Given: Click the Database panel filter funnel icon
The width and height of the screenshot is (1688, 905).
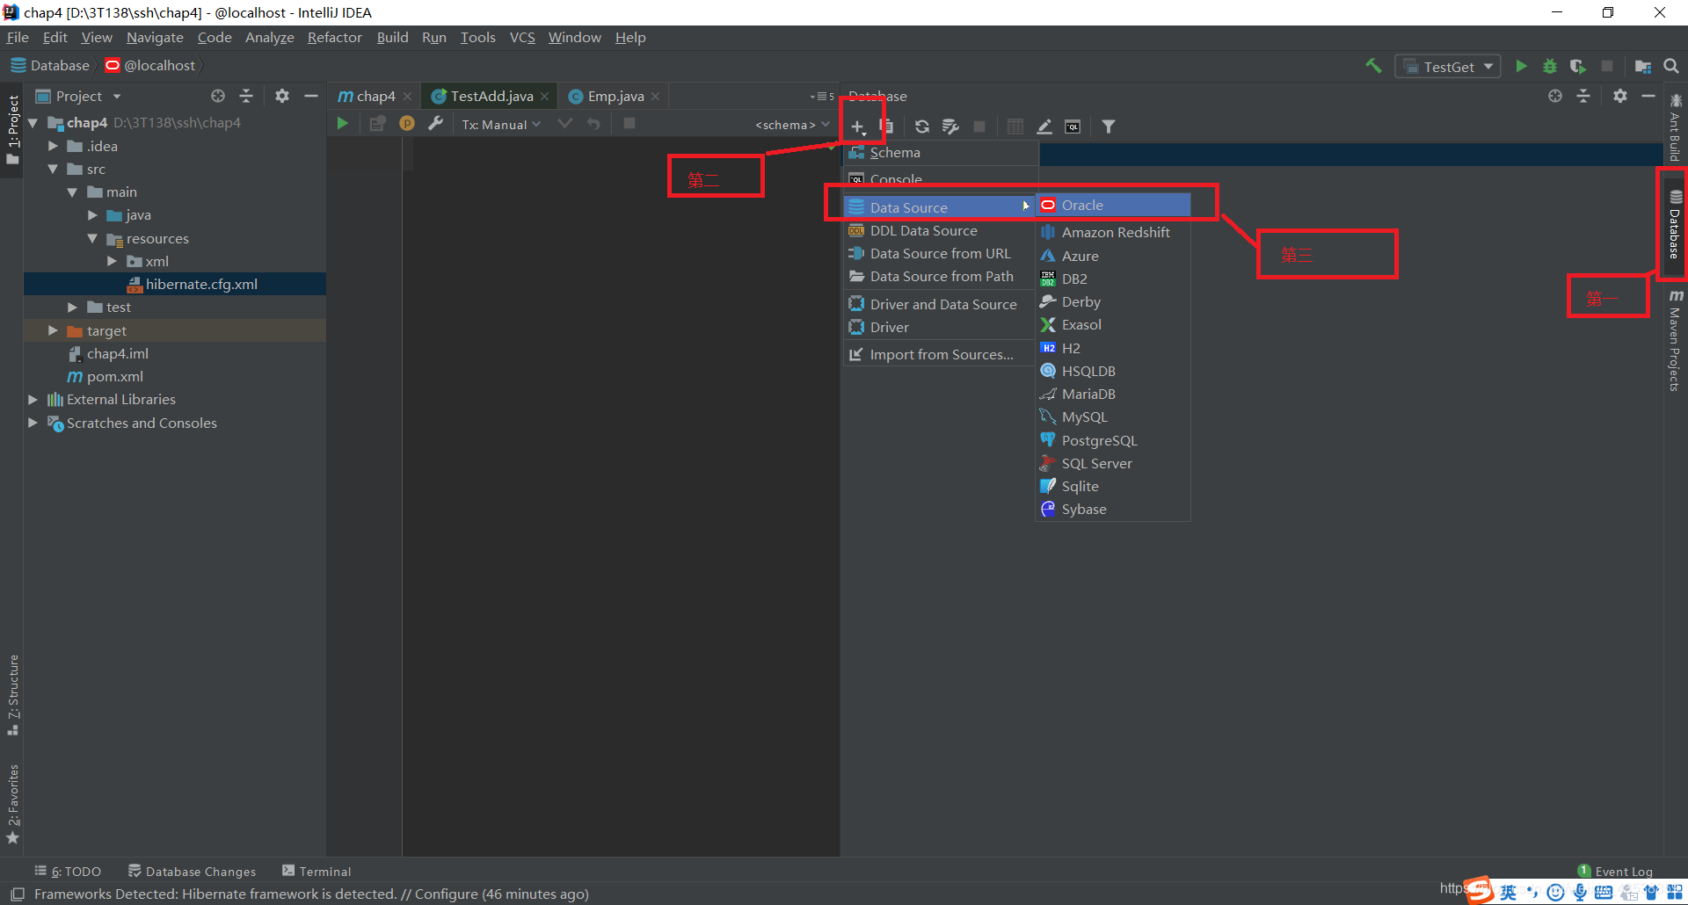Looking at the screenshot, I should tap(1109, 127).
